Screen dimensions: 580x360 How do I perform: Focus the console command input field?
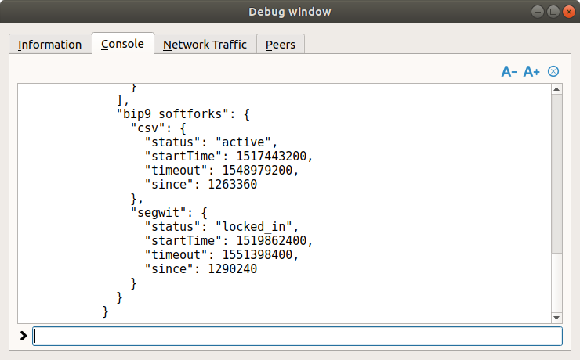297,336
